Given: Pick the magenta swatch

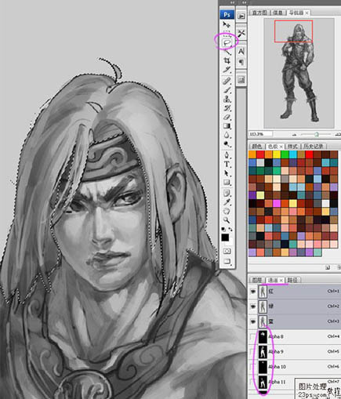Looking at the screenshot, I should [277, 203].
